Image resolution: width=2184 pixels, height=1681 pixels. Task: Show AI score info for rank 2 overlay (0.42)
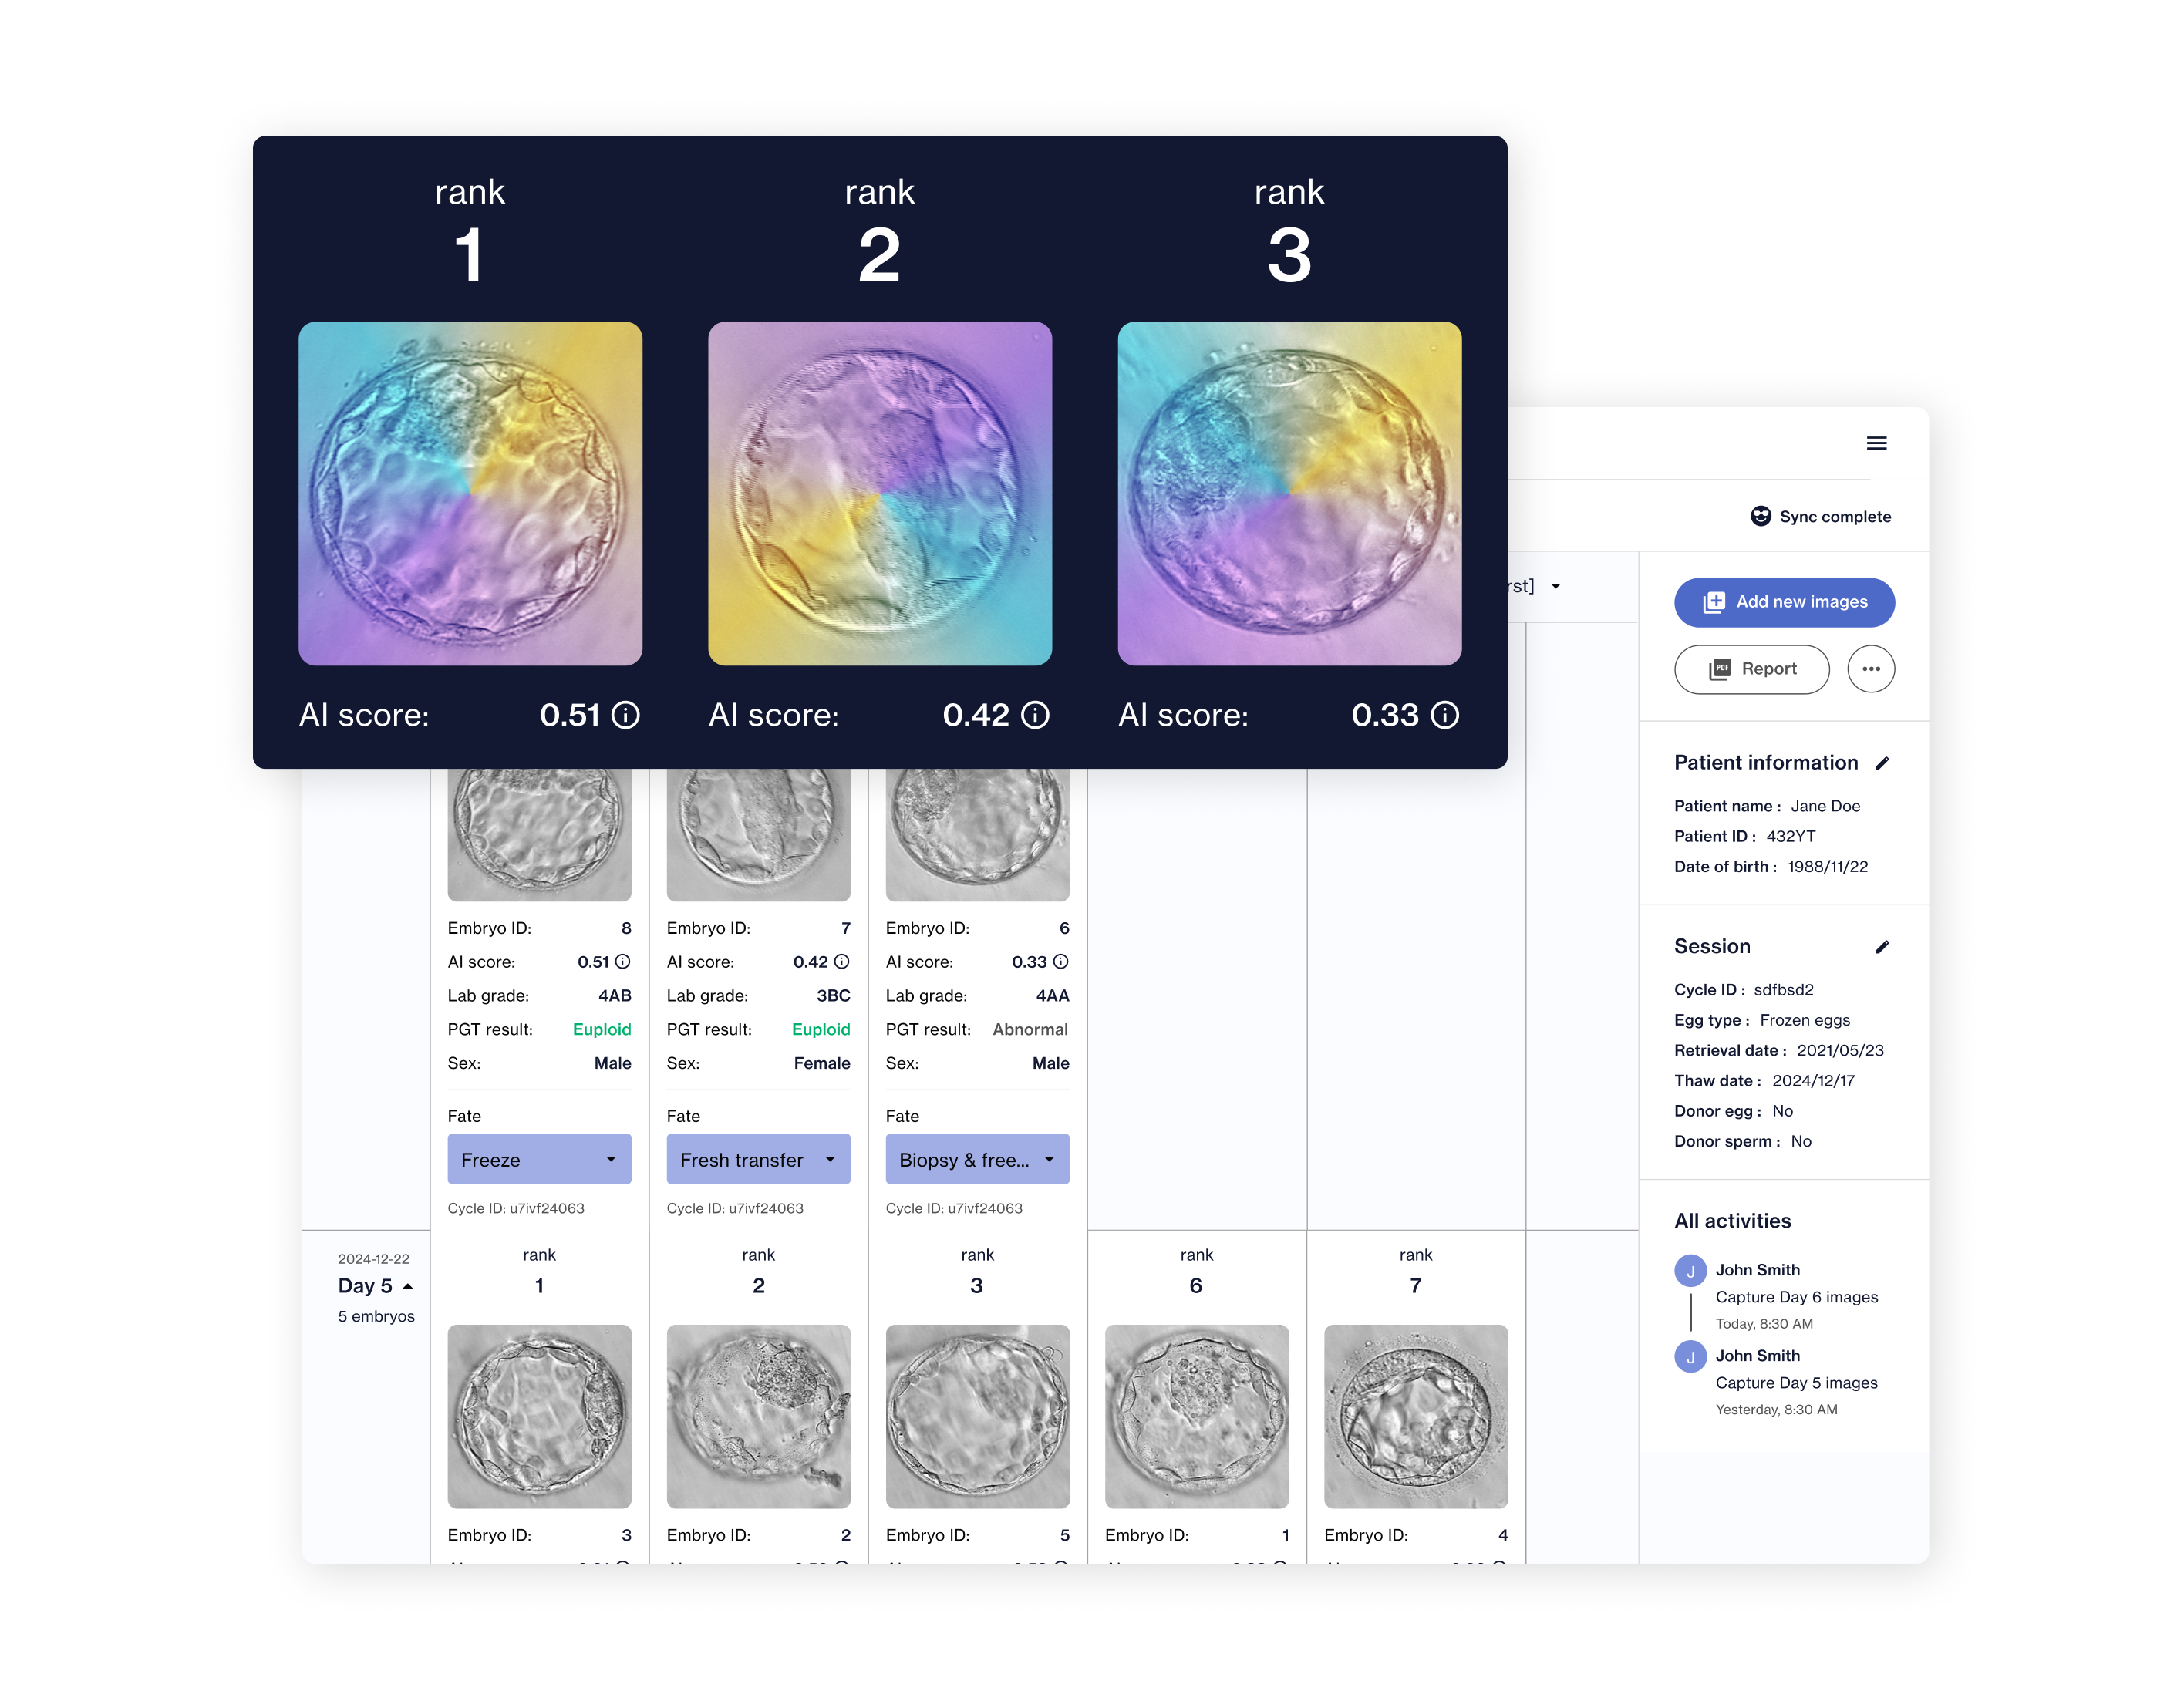point(1035,715)
